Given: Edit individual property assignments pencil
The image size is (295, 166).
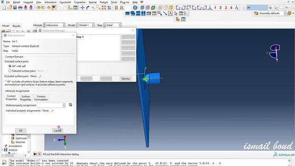Looking at the screenshot, I should click(x=52, y=111).
